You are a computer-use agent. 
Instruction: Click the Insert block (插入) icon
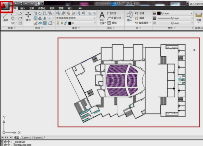(x=130, y=17)
